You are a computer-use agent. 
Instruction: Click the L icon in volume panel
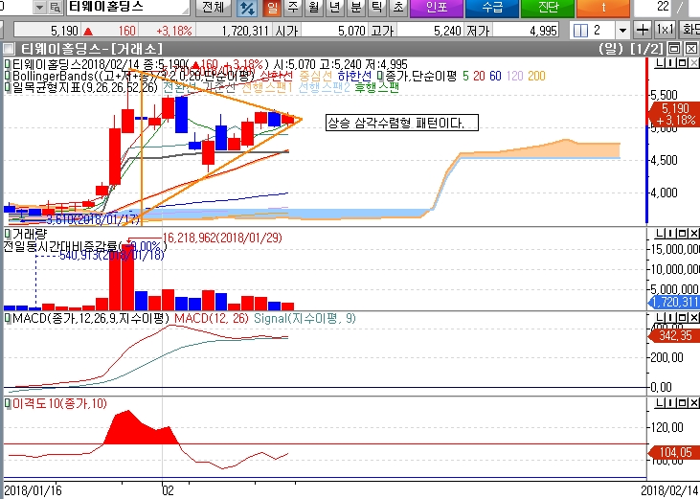pyautogui.click(x=660, y=233)
